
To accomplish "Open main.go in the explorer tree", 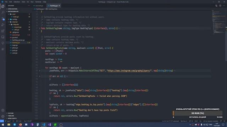I will [x=16, y=17].
